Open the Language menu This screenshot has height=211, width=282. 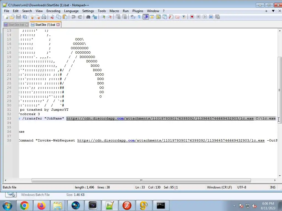tap(71, 11)
